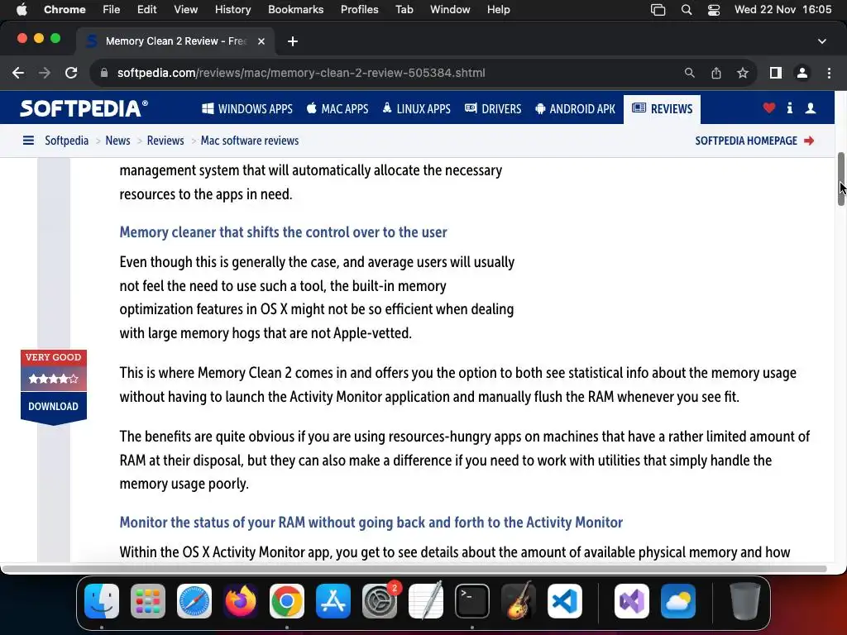Click heading 'Memory cleaner that shifts the control'
The height and width of the screenshot is (635, 847).
(x=283, y=232)
